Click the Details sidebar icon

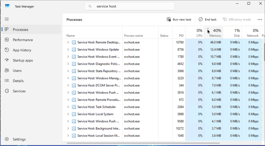pyautogui.click(x=7, y=81)
